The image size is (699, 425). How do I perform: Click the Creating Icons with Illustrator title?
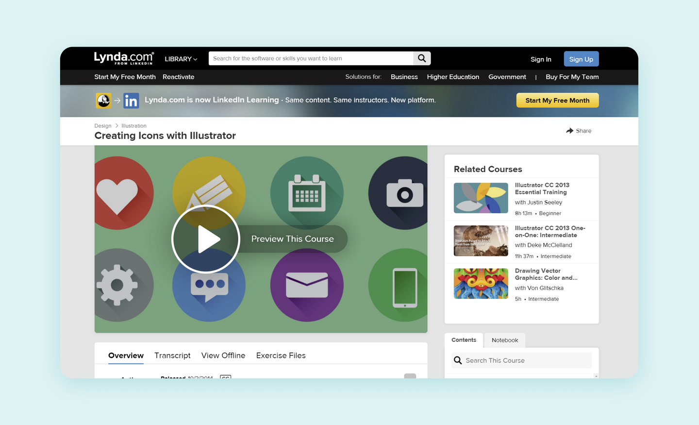tap(165, 136)
